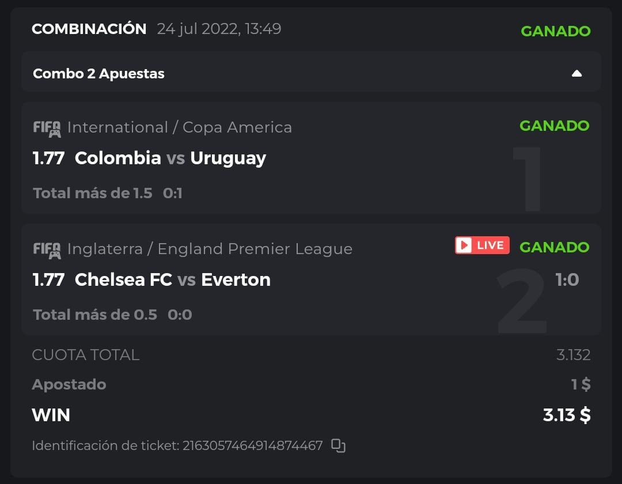
Task: Click GANADO status on Chelsea bet
Action: click(x=554, y=247)
